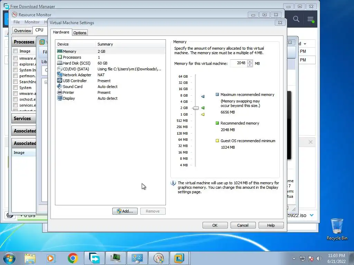This screenshot has width=354, height=265.
Task: Select the Printer device icon
Action: [59, 92]
